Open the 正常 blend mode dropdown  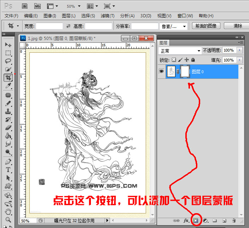180,51
